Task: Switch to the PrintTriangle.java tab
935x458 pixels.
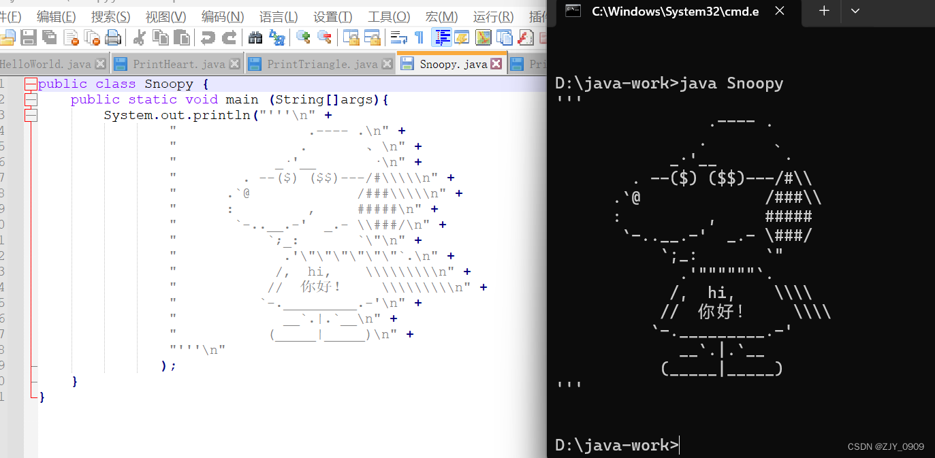Action: [322, 65]
